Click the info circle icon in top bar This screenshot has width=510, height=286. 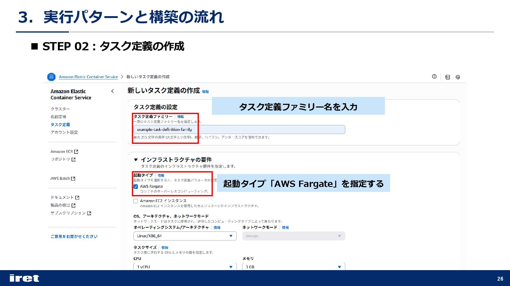[x=434, y=77]
